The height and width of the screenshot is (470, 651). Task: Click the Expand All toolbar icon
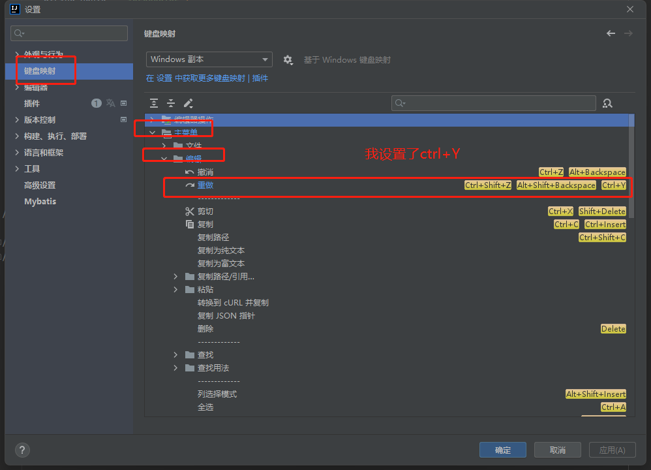click(x=154, y=103)
